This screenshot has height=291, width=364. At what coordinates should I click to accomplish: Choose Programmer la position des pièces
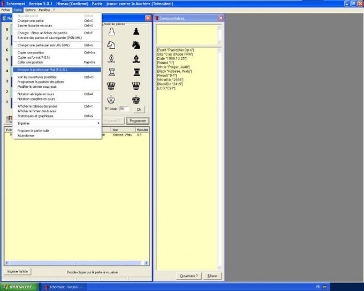57,82
